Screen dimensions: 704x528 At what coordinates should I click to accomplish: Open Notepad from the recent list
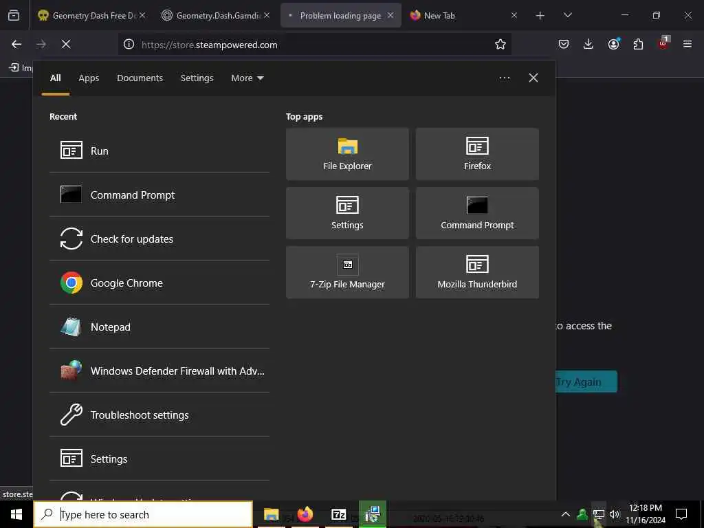(x=159, y=327)
